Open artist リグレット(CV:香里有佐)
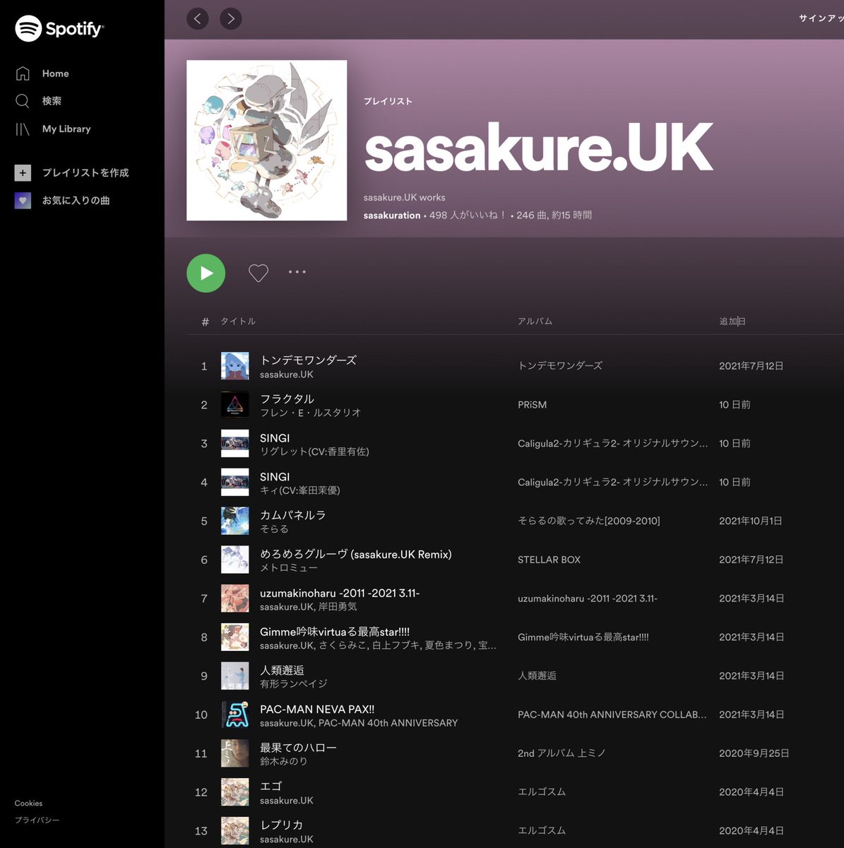 point(314,452)
